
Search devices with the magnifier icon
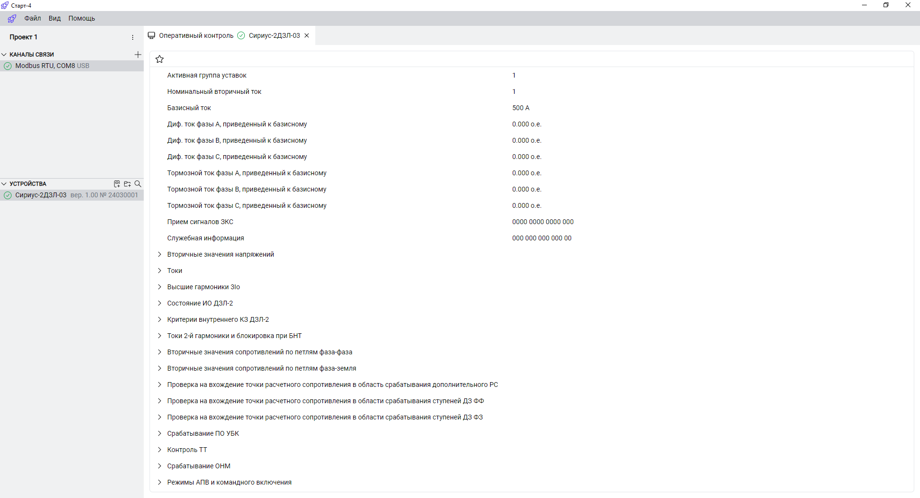pyautogui.click(x=138, y=184)
